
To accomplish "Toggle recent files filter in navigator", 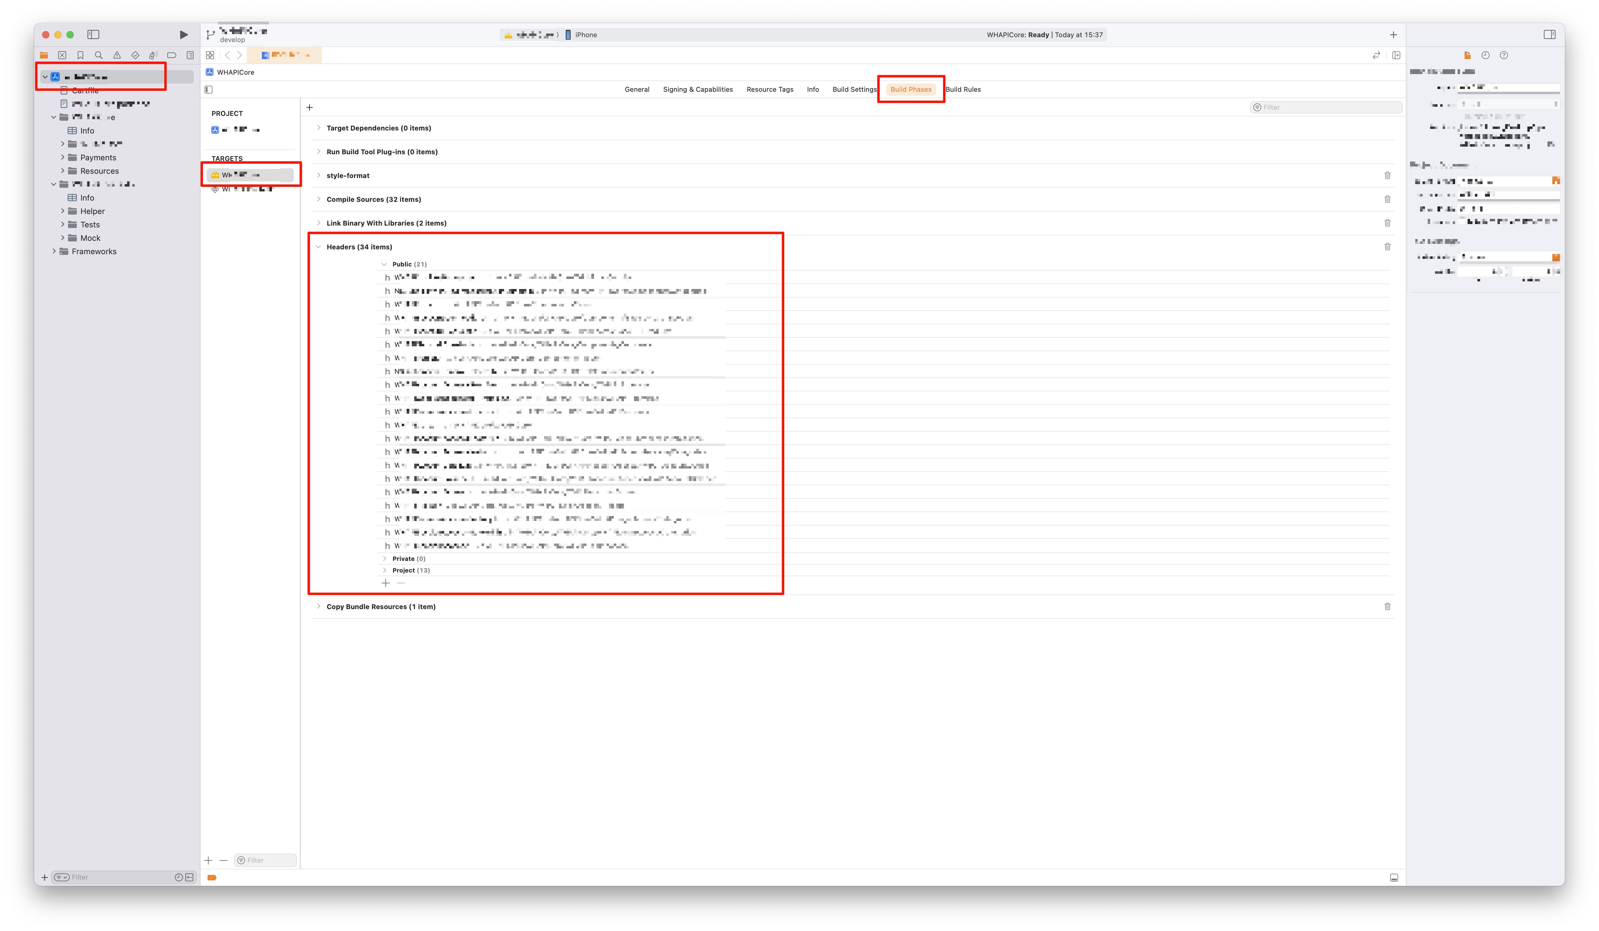I will coord(178,877).
